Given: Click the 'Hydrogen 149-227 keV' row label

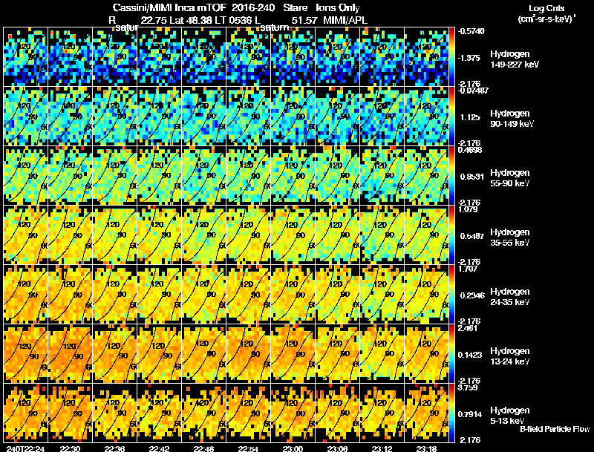Looking at the screenshot, I should coord(514,59).
